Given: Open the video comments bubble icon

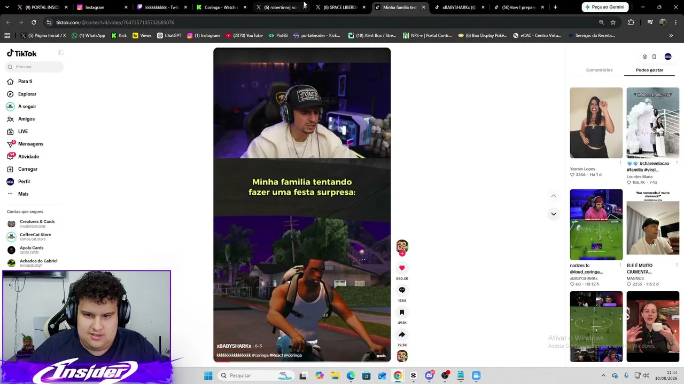Looking at the screenshot, I should 402,290.
